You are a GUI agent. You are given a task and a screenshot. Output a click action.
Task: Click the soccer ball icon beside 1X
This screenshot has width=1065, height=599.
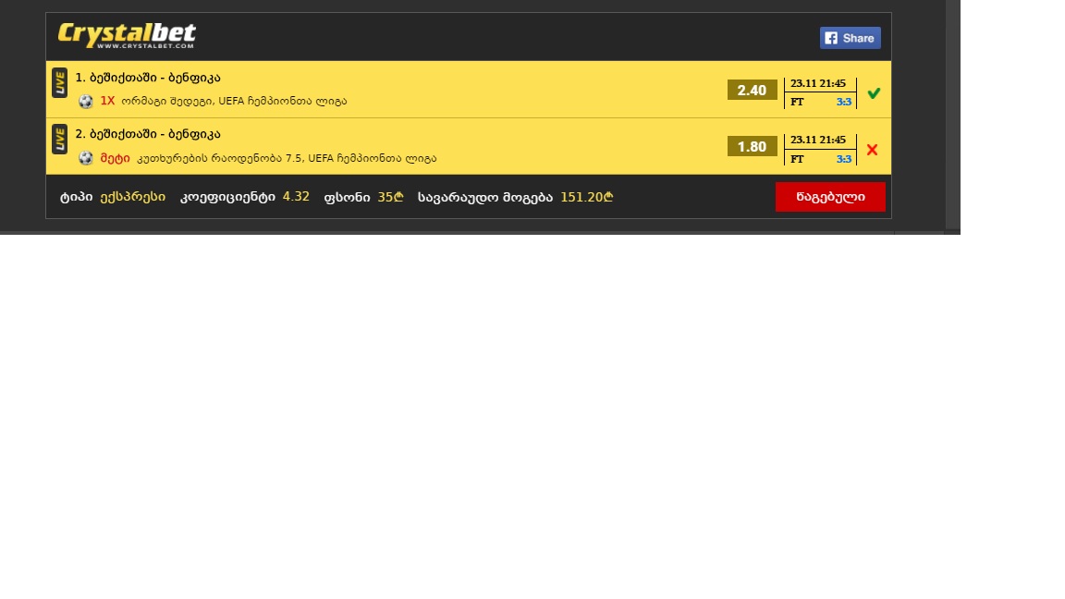pos(86,101)
